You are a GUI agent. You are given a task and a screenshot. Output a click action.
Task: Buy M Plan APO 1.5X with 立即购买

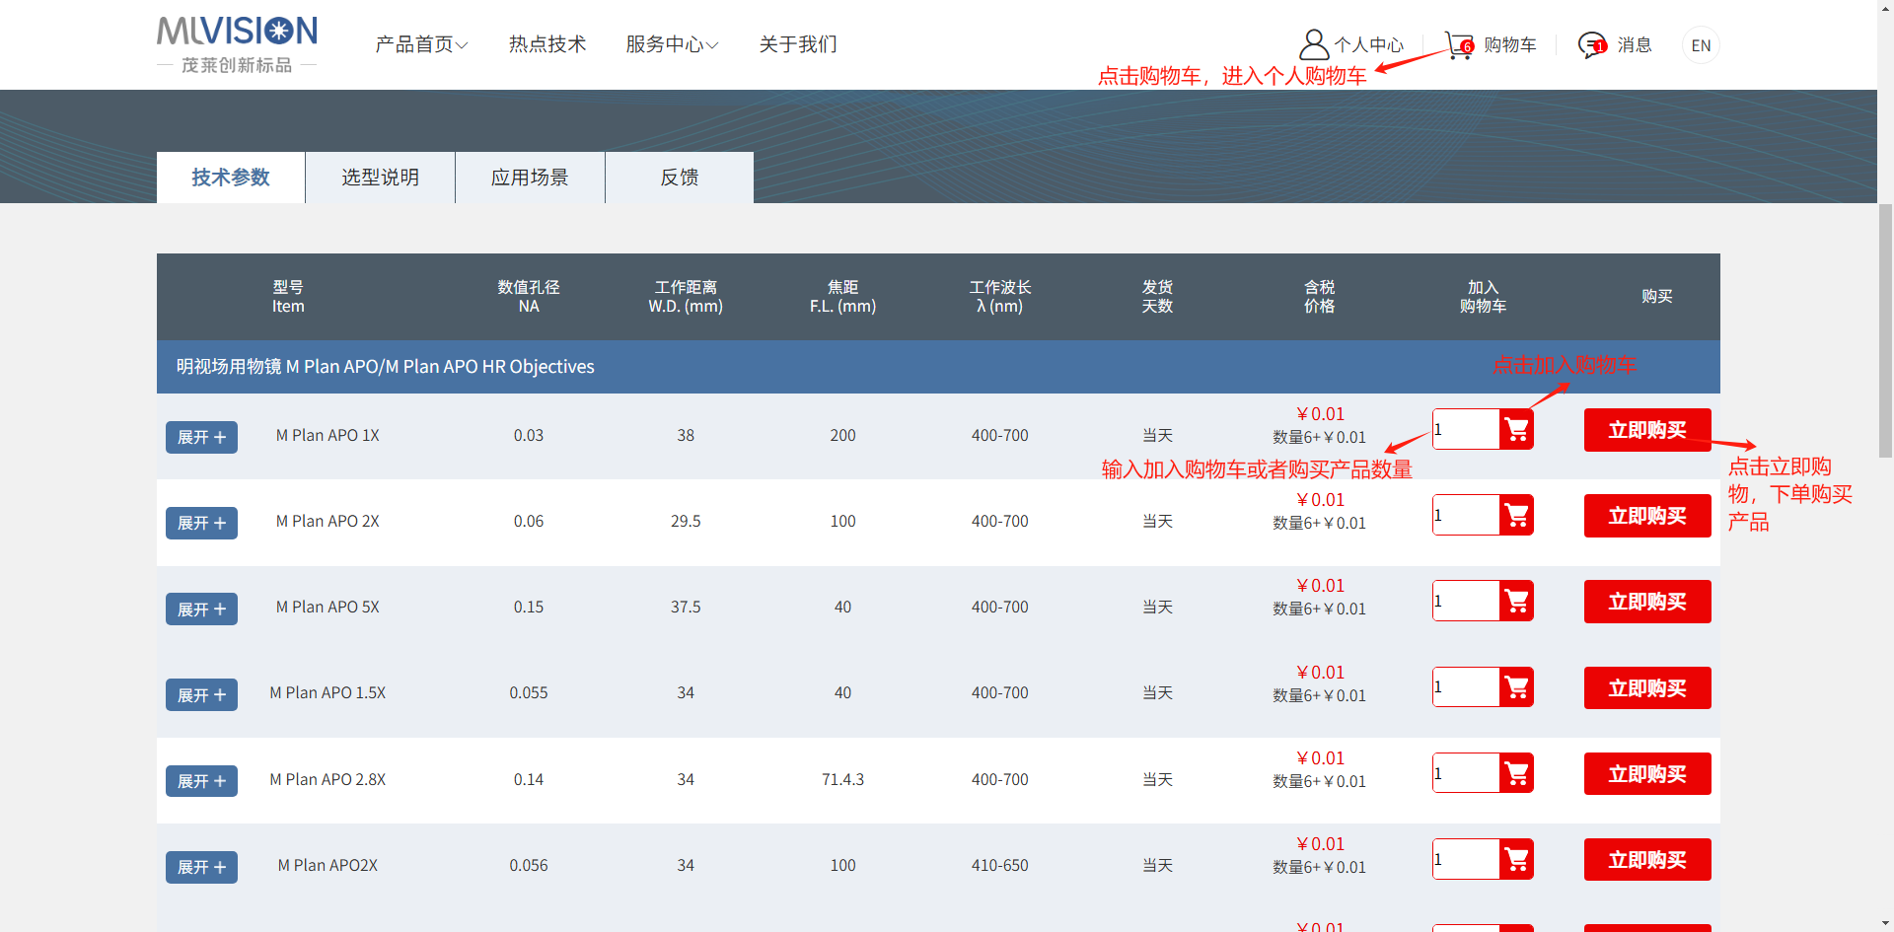tap(1647, 687)
